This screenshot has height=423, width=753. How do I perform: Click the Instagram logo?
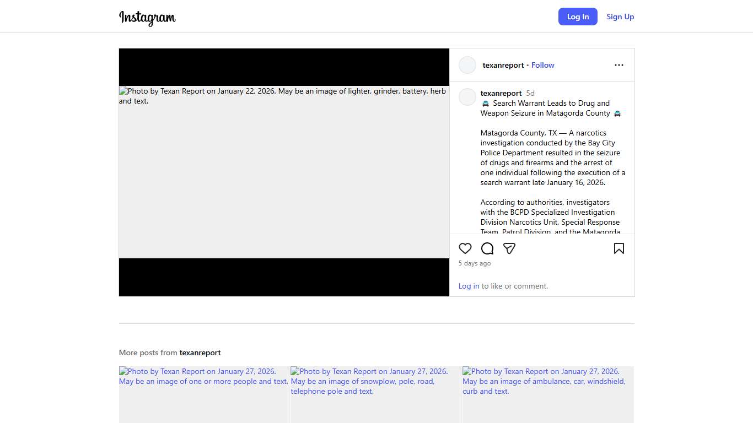(147, 18)
